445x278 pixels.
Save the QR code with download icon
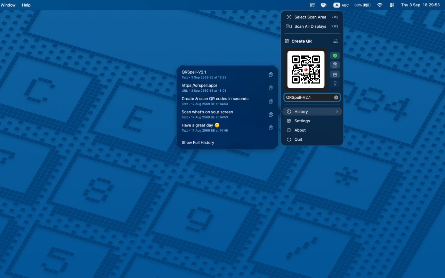pos(335,74)
